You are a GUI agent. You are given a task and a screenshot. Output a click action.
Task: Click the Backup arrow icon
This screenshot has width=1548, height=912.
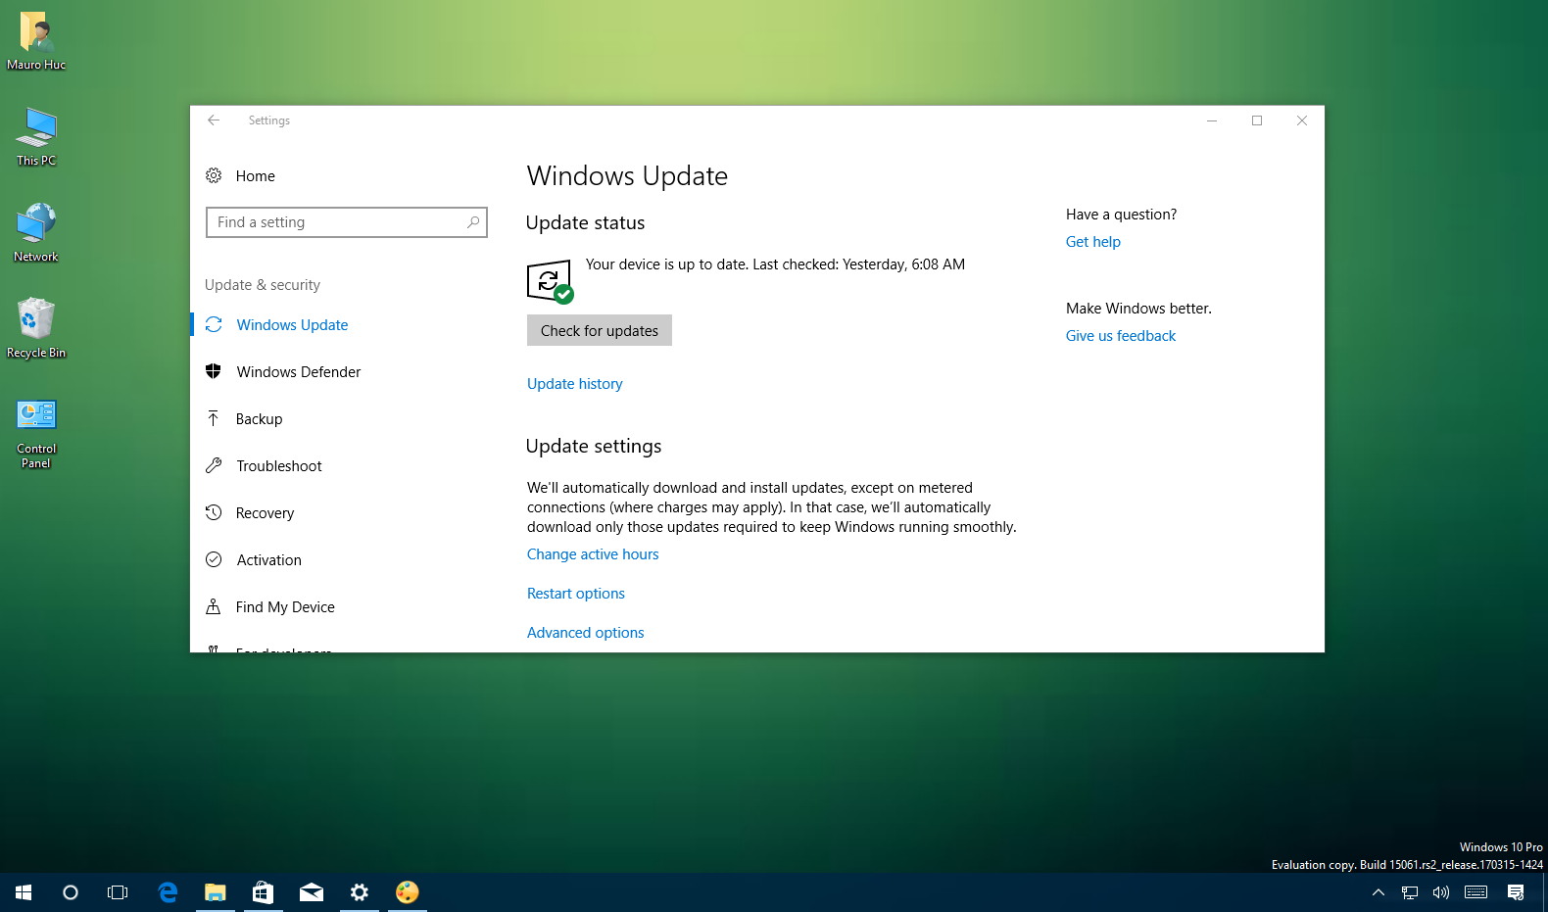click(214, 418)
